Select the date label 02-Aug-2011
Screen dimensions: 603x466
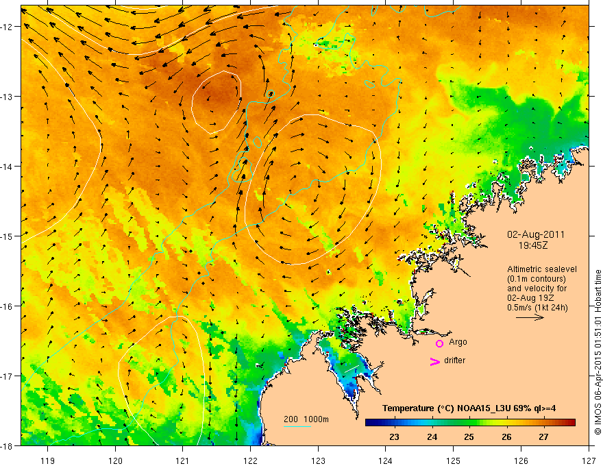click(536, 234)
